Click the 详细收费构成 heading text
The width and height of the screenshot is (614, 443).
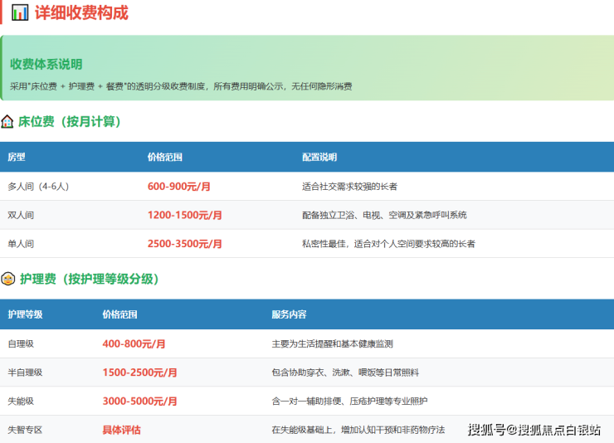81,12
